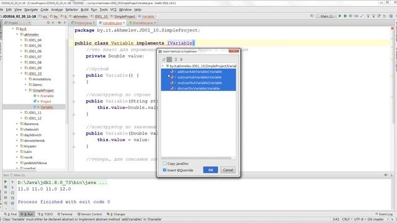
Task: Open the Find tool window
Action: coord(11,214)
